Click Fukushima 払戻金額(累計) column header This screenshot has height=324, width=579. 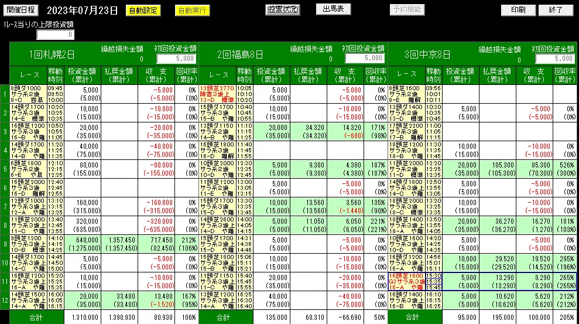[x=308, y=76]
